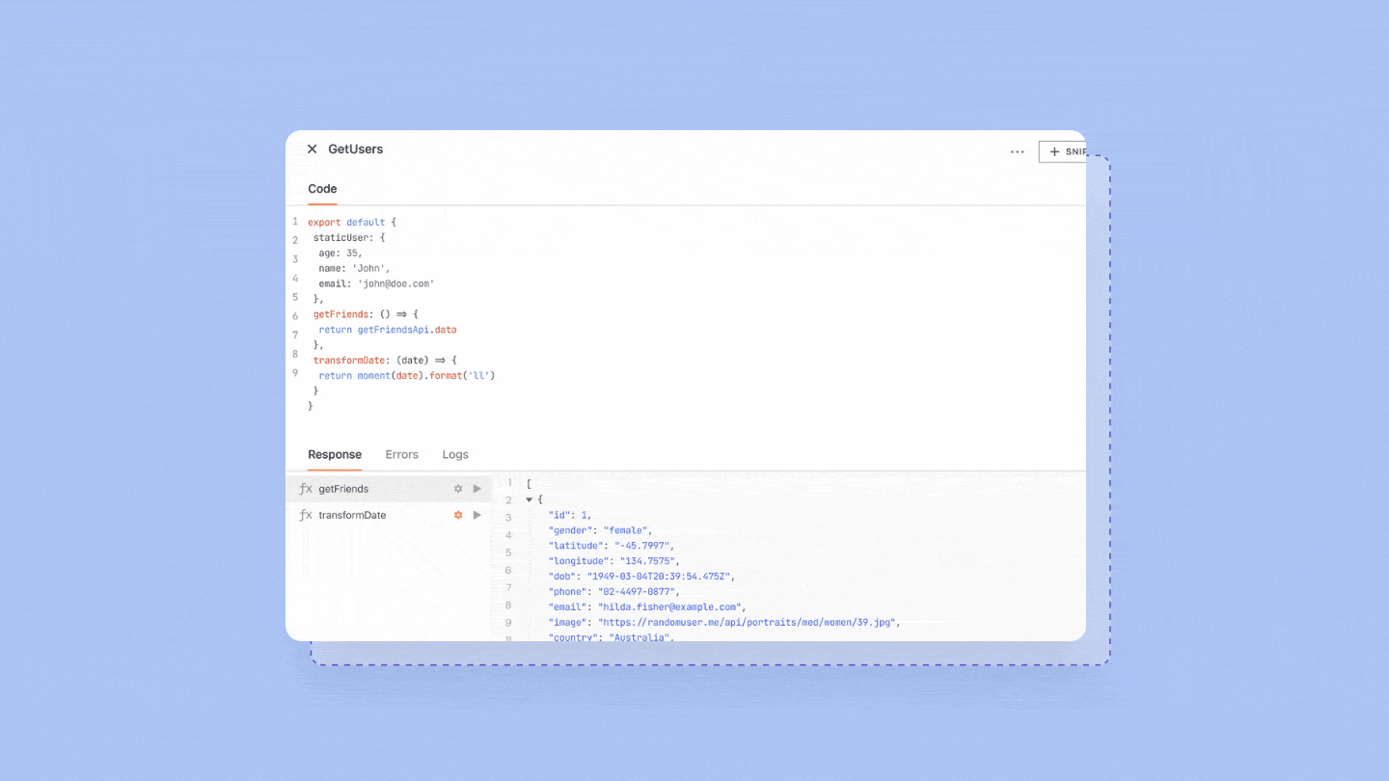The width and height of the screenshot is (1389, 781).
Task: Open the Errors tab
Action: click(401, 454)
